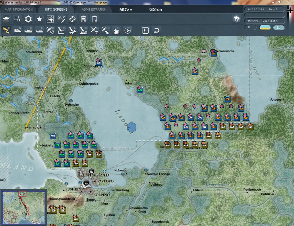This screenshot has width=294, height=226.
Task: Click the LENINGRAD city label
Action: click(94, 175)
